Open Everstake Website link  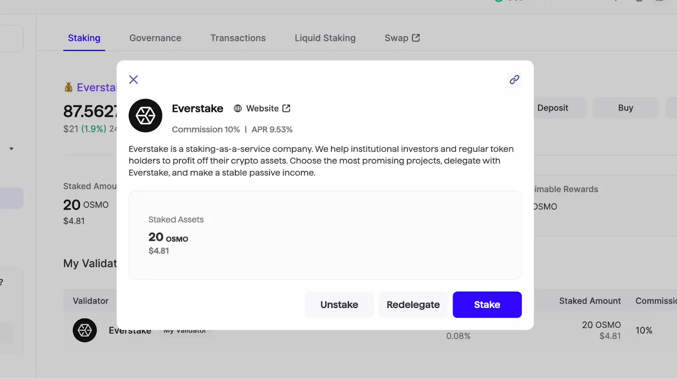[x=262, y=109]
